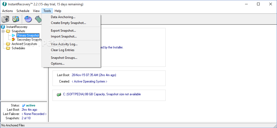Click the '2hrs 4m ago' value in status panel
The height and width of the screenshot is (128, 277).
coord(29,110)
